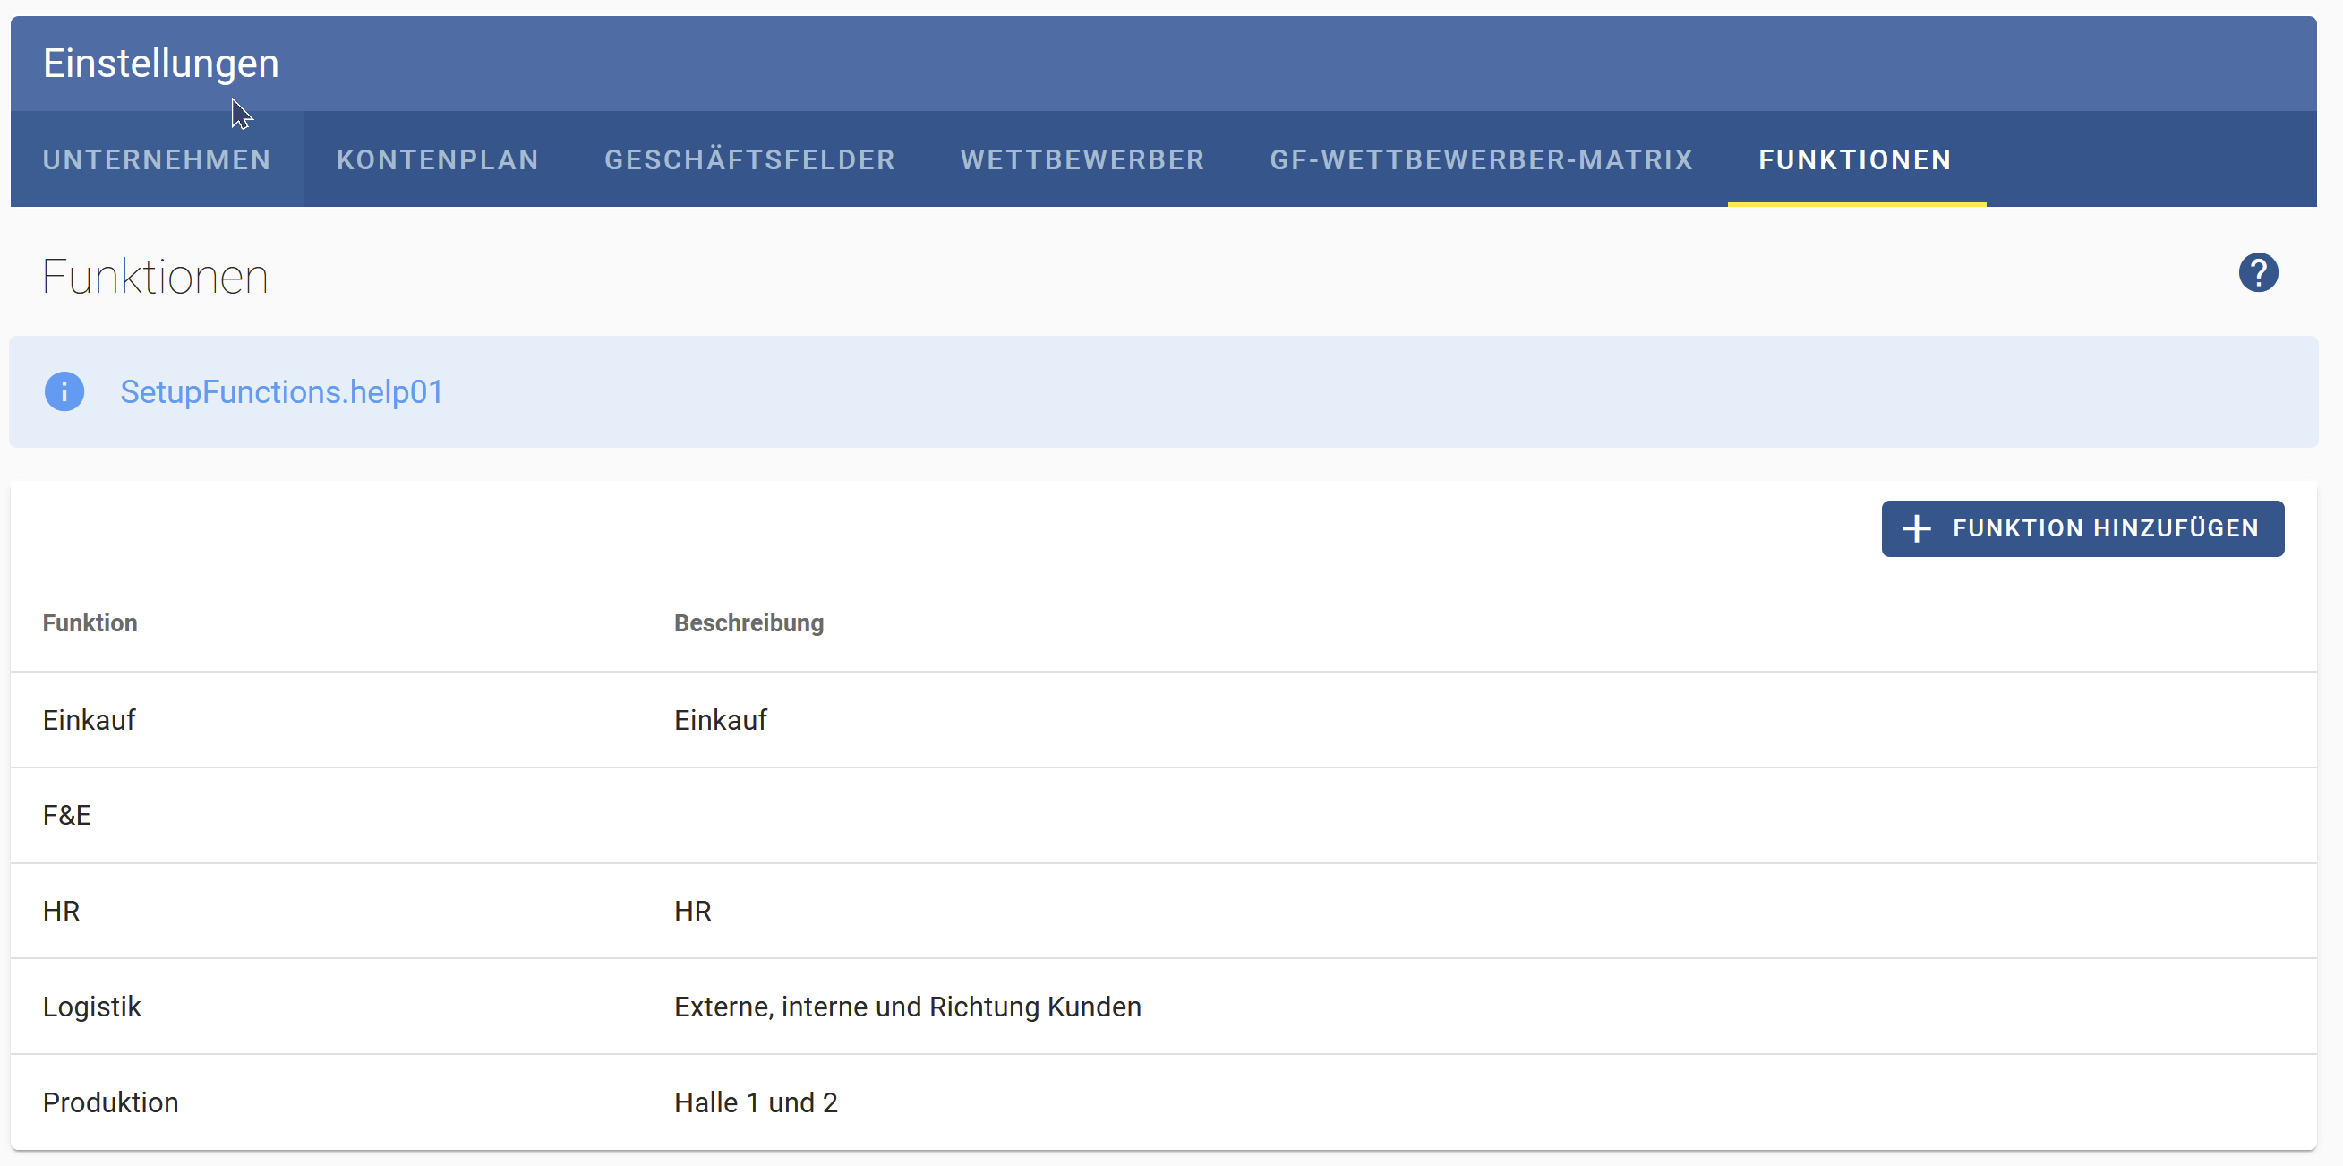
Task: Select the HR function name cell
Action: tap(62, 912)
